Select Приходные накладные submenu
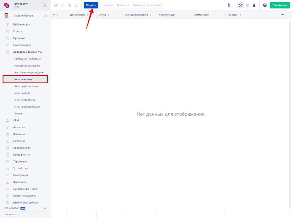Image resolution: width=292 pixels, height=218 pixels. [x=28, y=59]
